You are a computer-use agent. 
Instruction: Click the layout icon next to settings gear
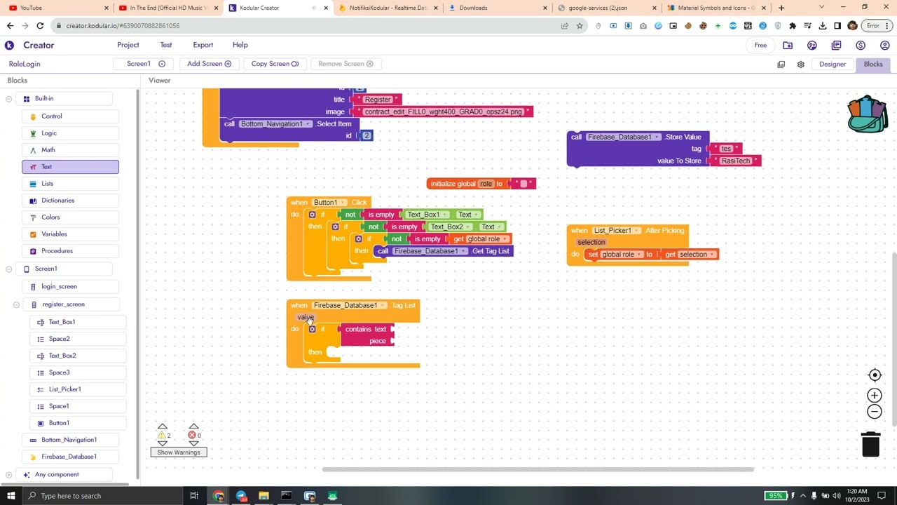pyautogui.click(x=781, y=64)
